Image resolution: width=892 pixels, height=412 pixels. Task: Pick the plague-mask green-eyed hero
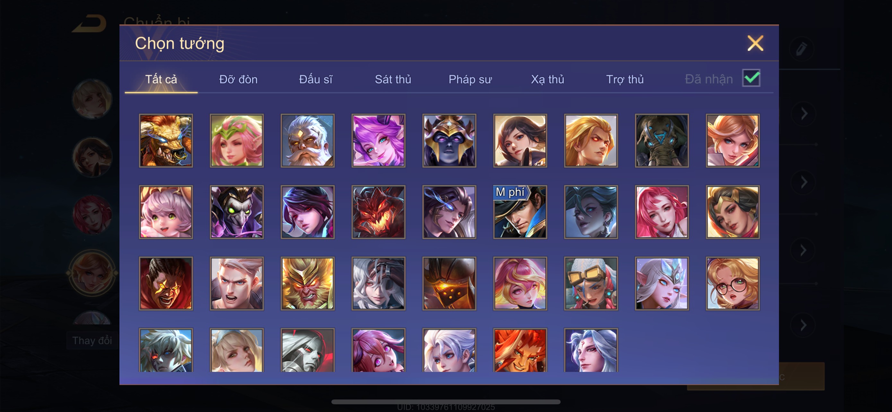[237, 212]
